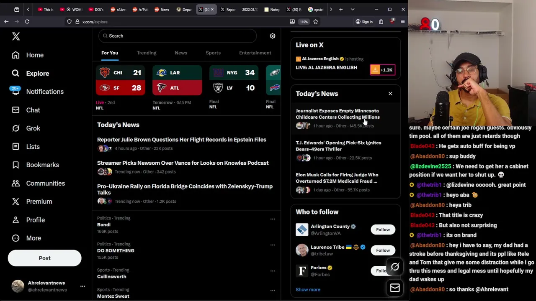Open the Ahrelevantnews account avatar
Viewport: 536px width, 301px height.
point(18,286)
